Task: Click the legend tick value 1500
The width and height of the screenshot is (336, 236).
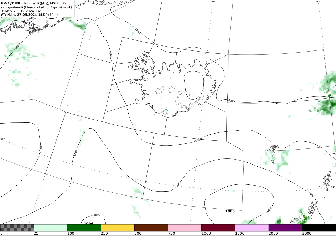Action: pyautogui.click(x=240, y=233)
